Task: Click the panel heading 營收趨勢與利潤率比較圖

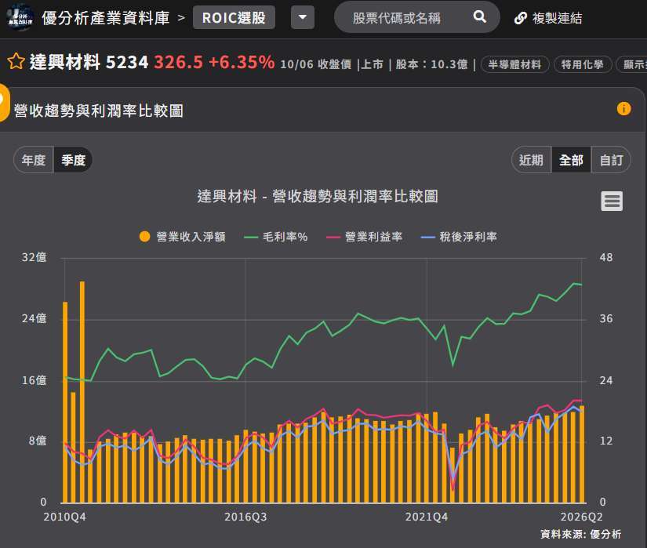Action: 99,111
